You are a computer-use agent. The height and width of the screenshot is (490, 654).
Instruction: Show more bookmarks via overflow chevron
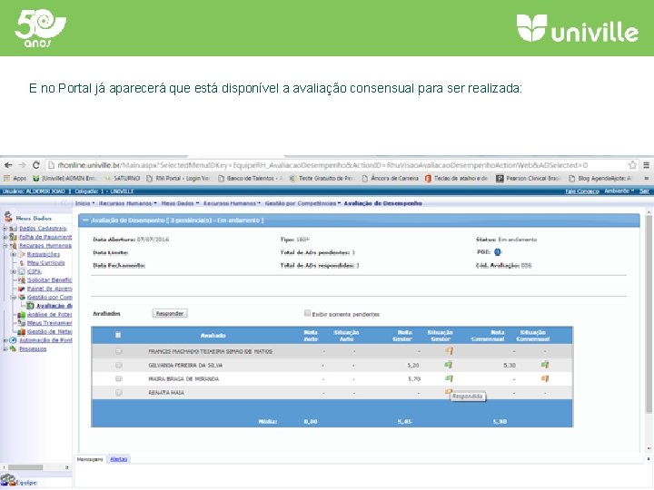(647, 179)
